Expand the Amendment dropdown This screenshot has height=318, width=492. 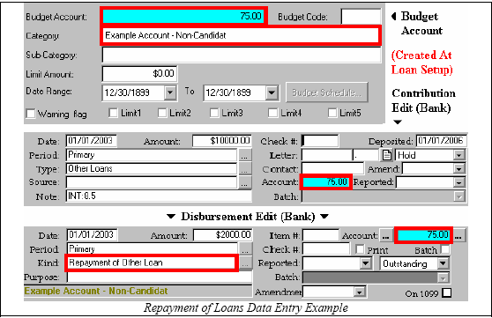pyautogui.click(x=360, y=292)
